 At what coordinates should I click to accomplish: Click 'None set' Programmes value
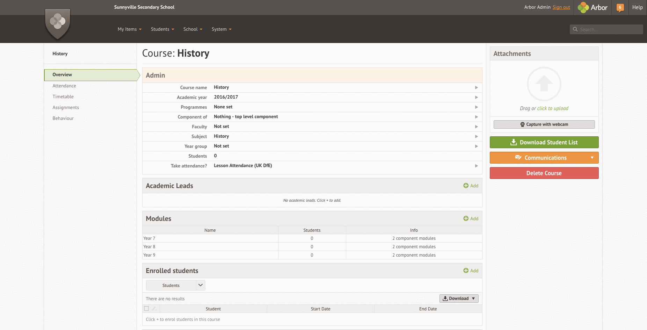[x=223, y=107]
